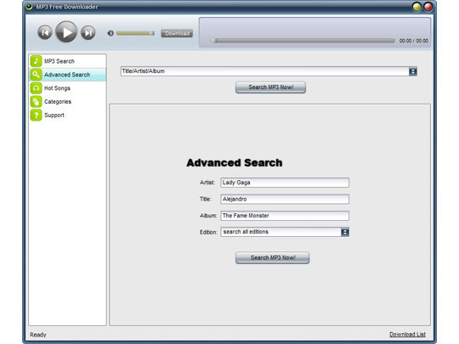The width and height of the screenshot is (459, 344).
Task: Click the green question mark icon
Action: coord(36,115)
